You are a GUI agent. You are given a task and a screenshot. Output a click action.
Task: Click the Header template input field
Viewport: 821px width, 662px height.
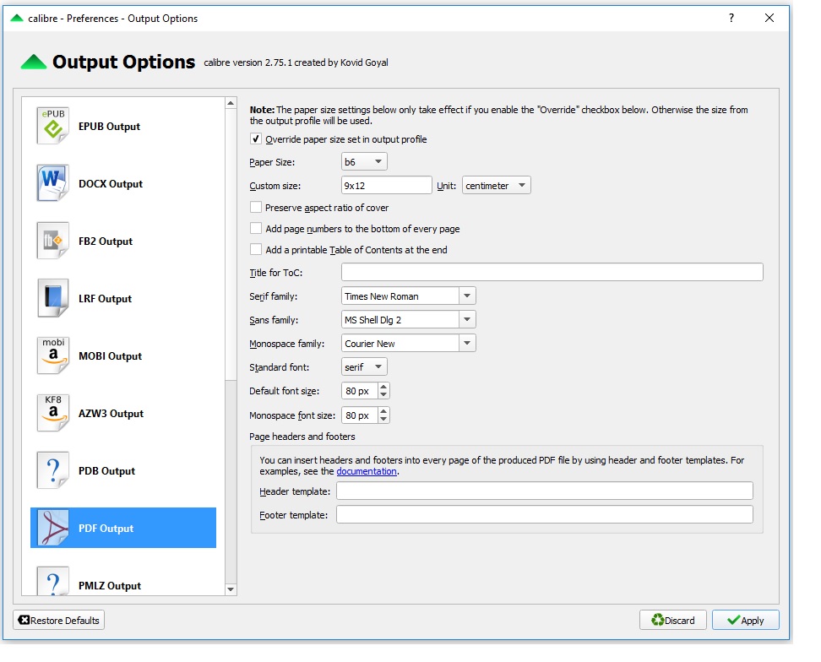[x=545, y=491]
